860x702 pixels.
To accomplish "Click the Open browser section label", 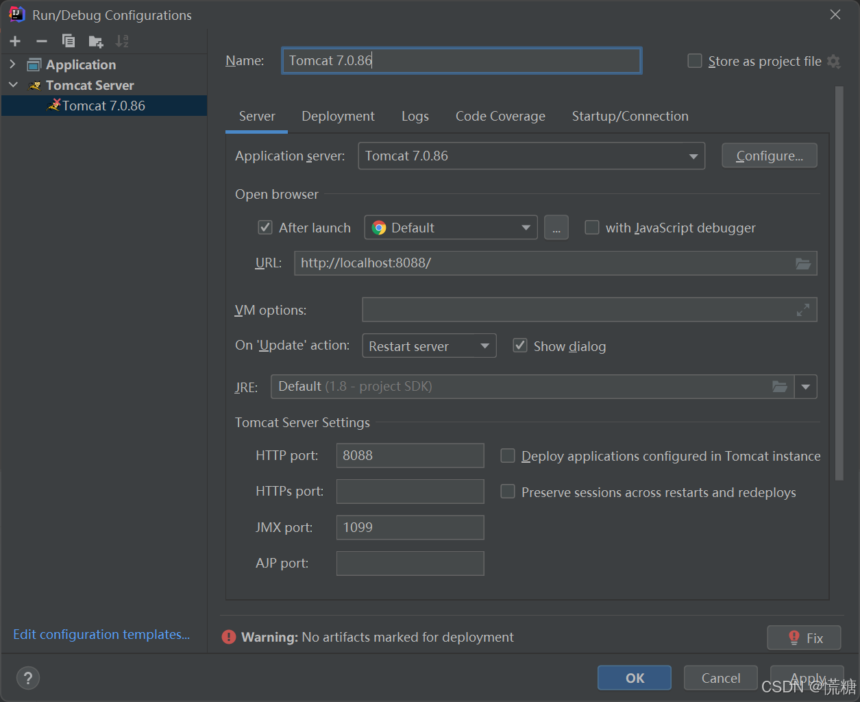I will tap(277, 194).
